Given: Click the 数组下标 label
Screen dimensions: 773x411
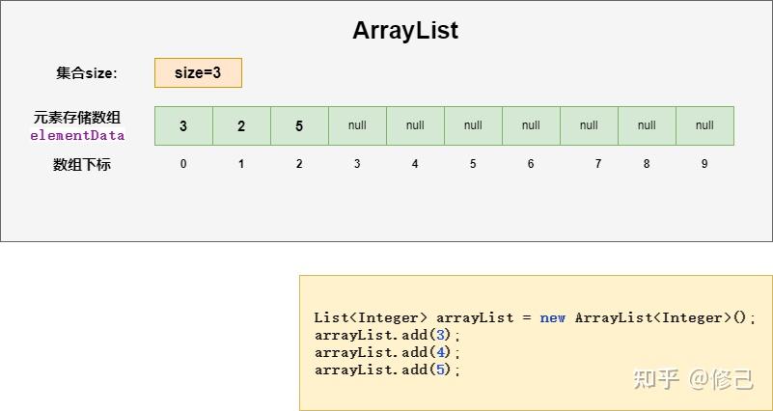Looking at the screenshot, I should 82,164.
